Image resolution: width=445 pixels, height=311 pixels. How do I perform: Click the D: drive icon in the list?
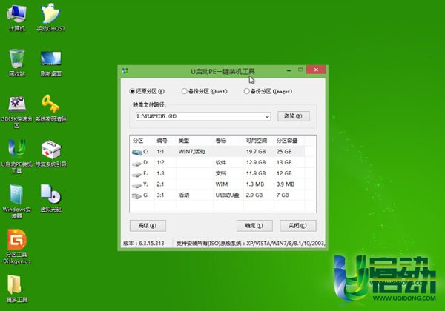pyautogui.click(x=136, y=163)
